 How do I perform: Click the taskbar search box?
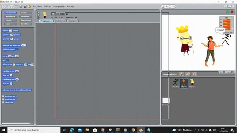34,130
